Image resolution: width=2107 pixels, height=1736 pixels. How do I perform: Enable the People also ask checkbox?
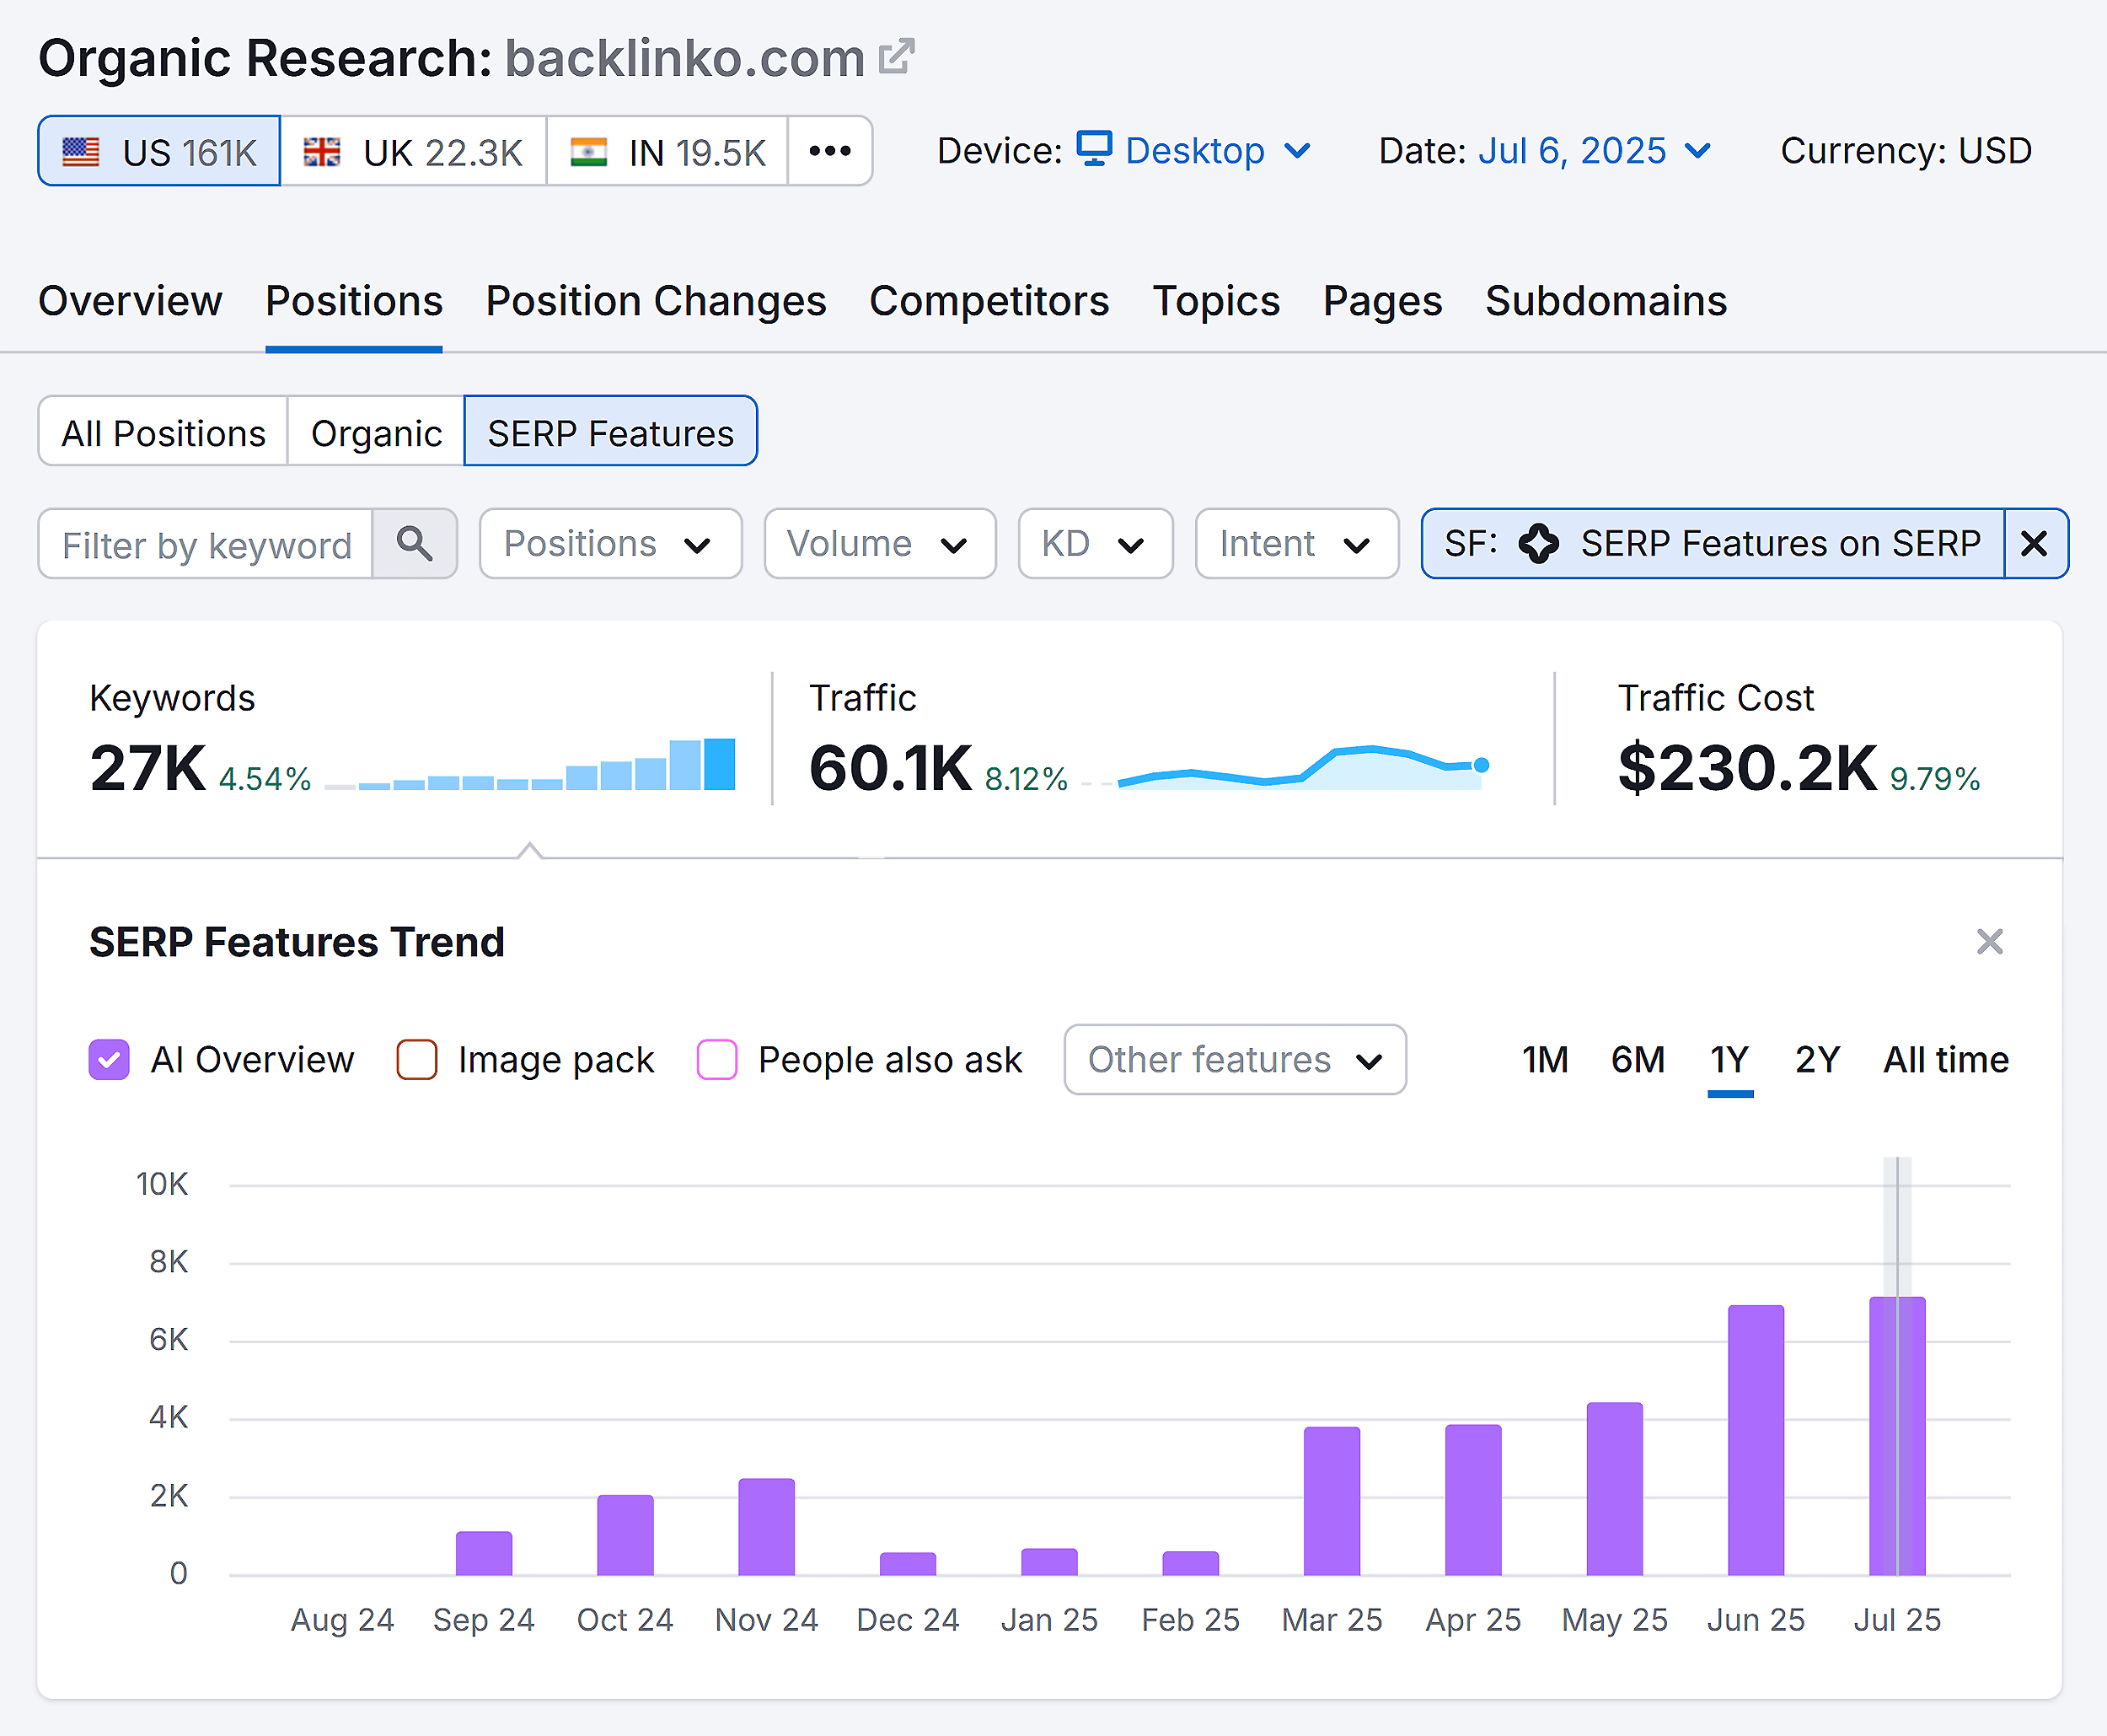tap(716, 1059)
